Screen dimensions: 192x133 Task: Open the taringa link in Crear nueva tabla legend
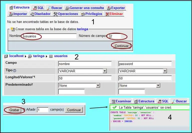(82, 29)
